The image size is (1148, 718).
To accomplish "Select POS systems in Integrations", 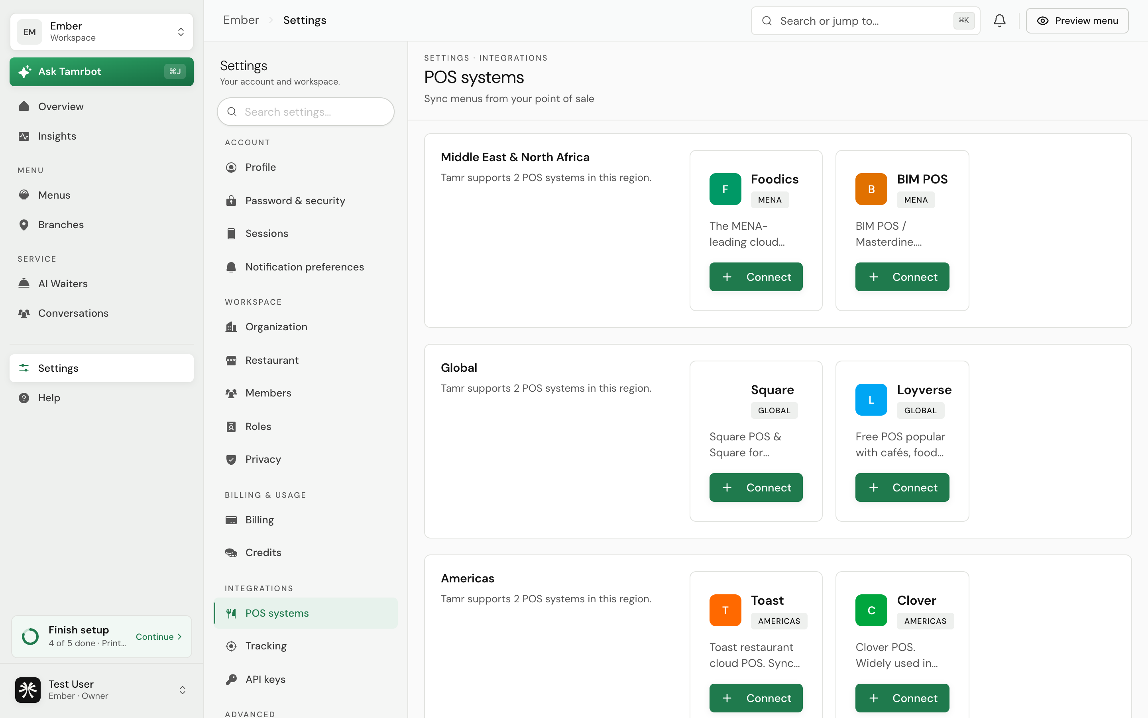I will tap(305, 613).
